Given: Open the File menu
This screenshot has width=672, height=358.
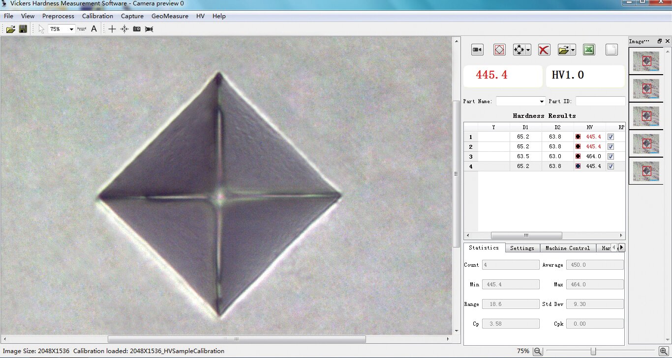Looking at the screenshot, I should point(8,16).
